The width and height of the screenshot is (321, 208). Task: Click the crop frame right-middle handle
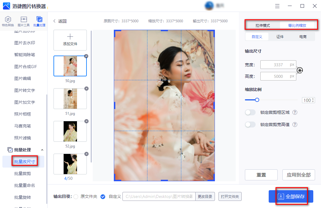(x=214, y=105)
